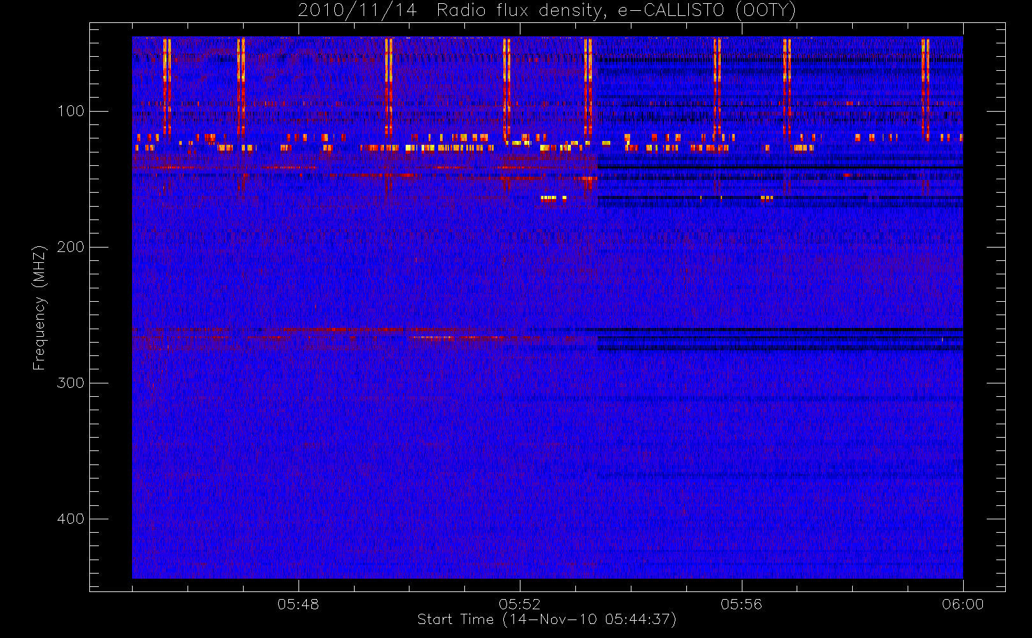Click the 400 frequency tick label

(x=70, y=519)
